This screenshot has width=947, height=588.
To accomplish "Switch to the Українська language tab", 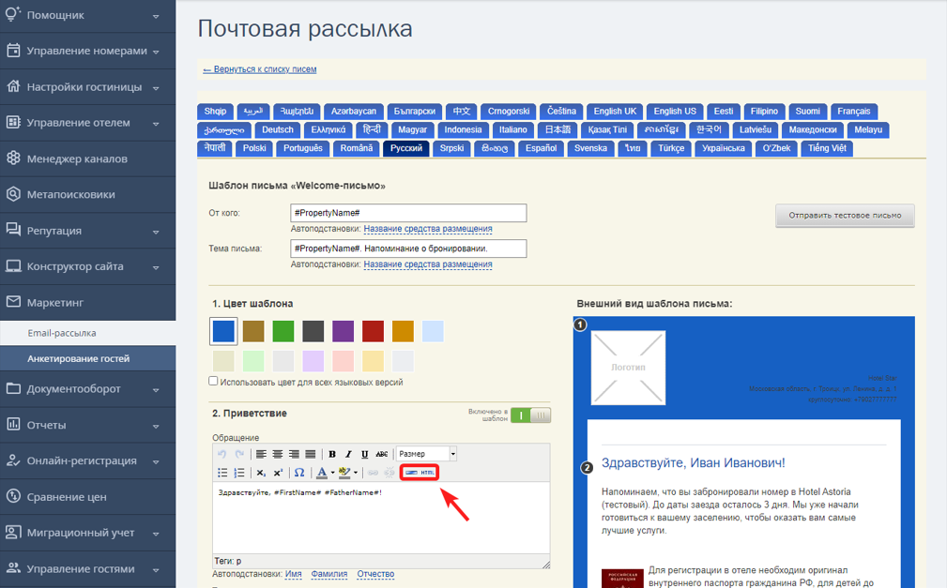I will (x=723, y=148).
